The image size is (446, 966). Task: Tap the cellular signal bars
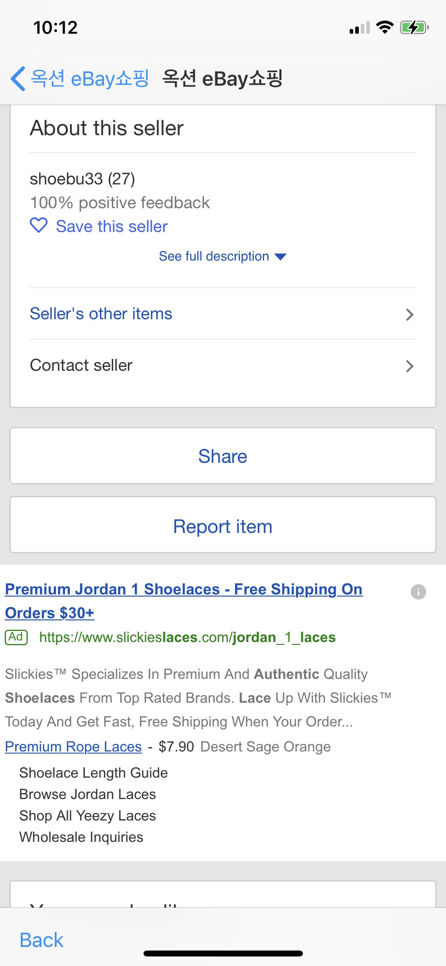360,28
